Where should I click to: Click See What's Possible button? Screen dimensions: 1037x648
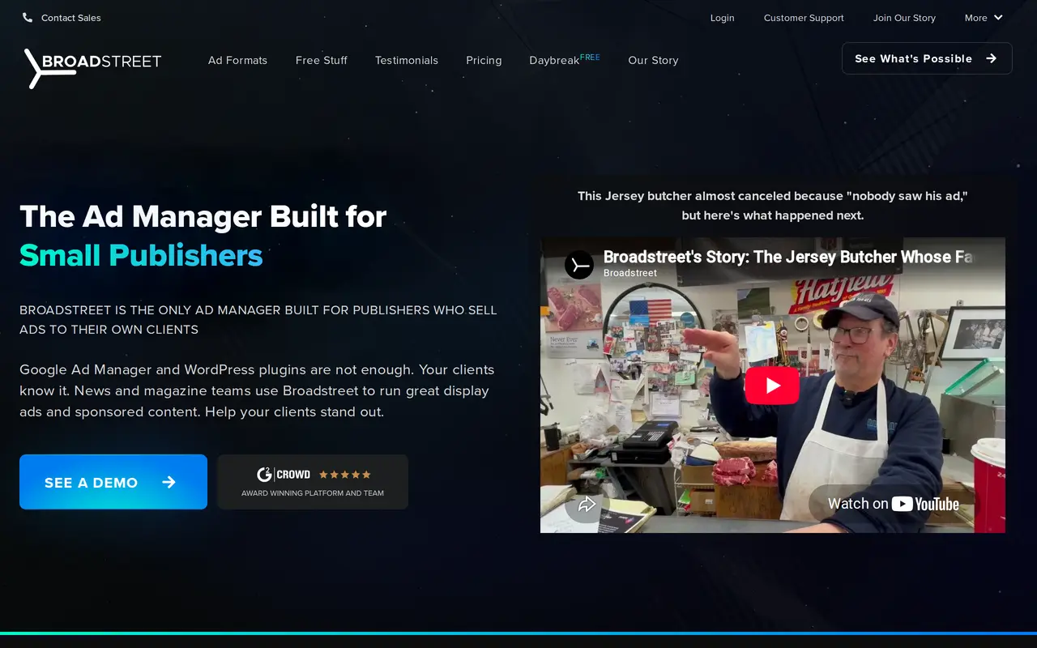pyautogui.click(x=927, y=58)
